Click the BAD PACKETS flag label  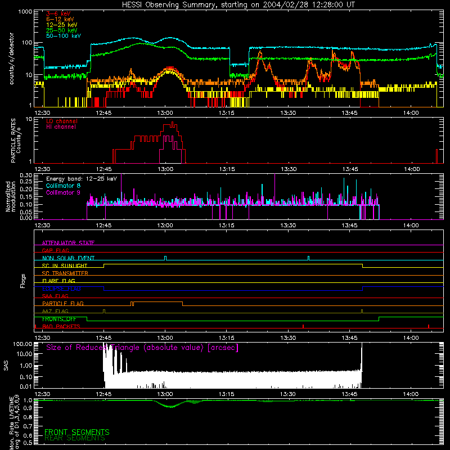[61, 326]
